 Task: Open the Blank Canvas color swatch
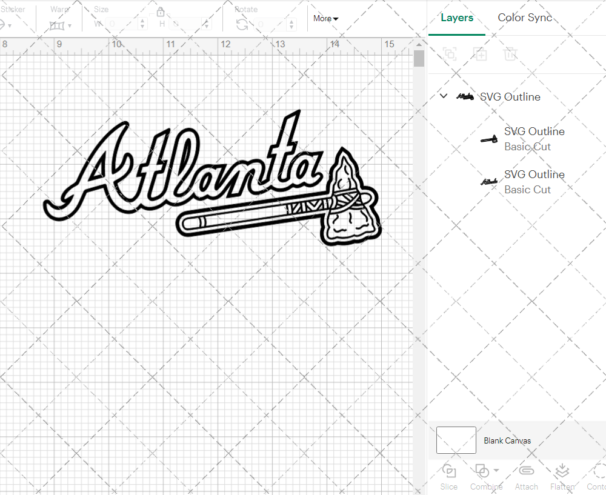pos(456,440)
